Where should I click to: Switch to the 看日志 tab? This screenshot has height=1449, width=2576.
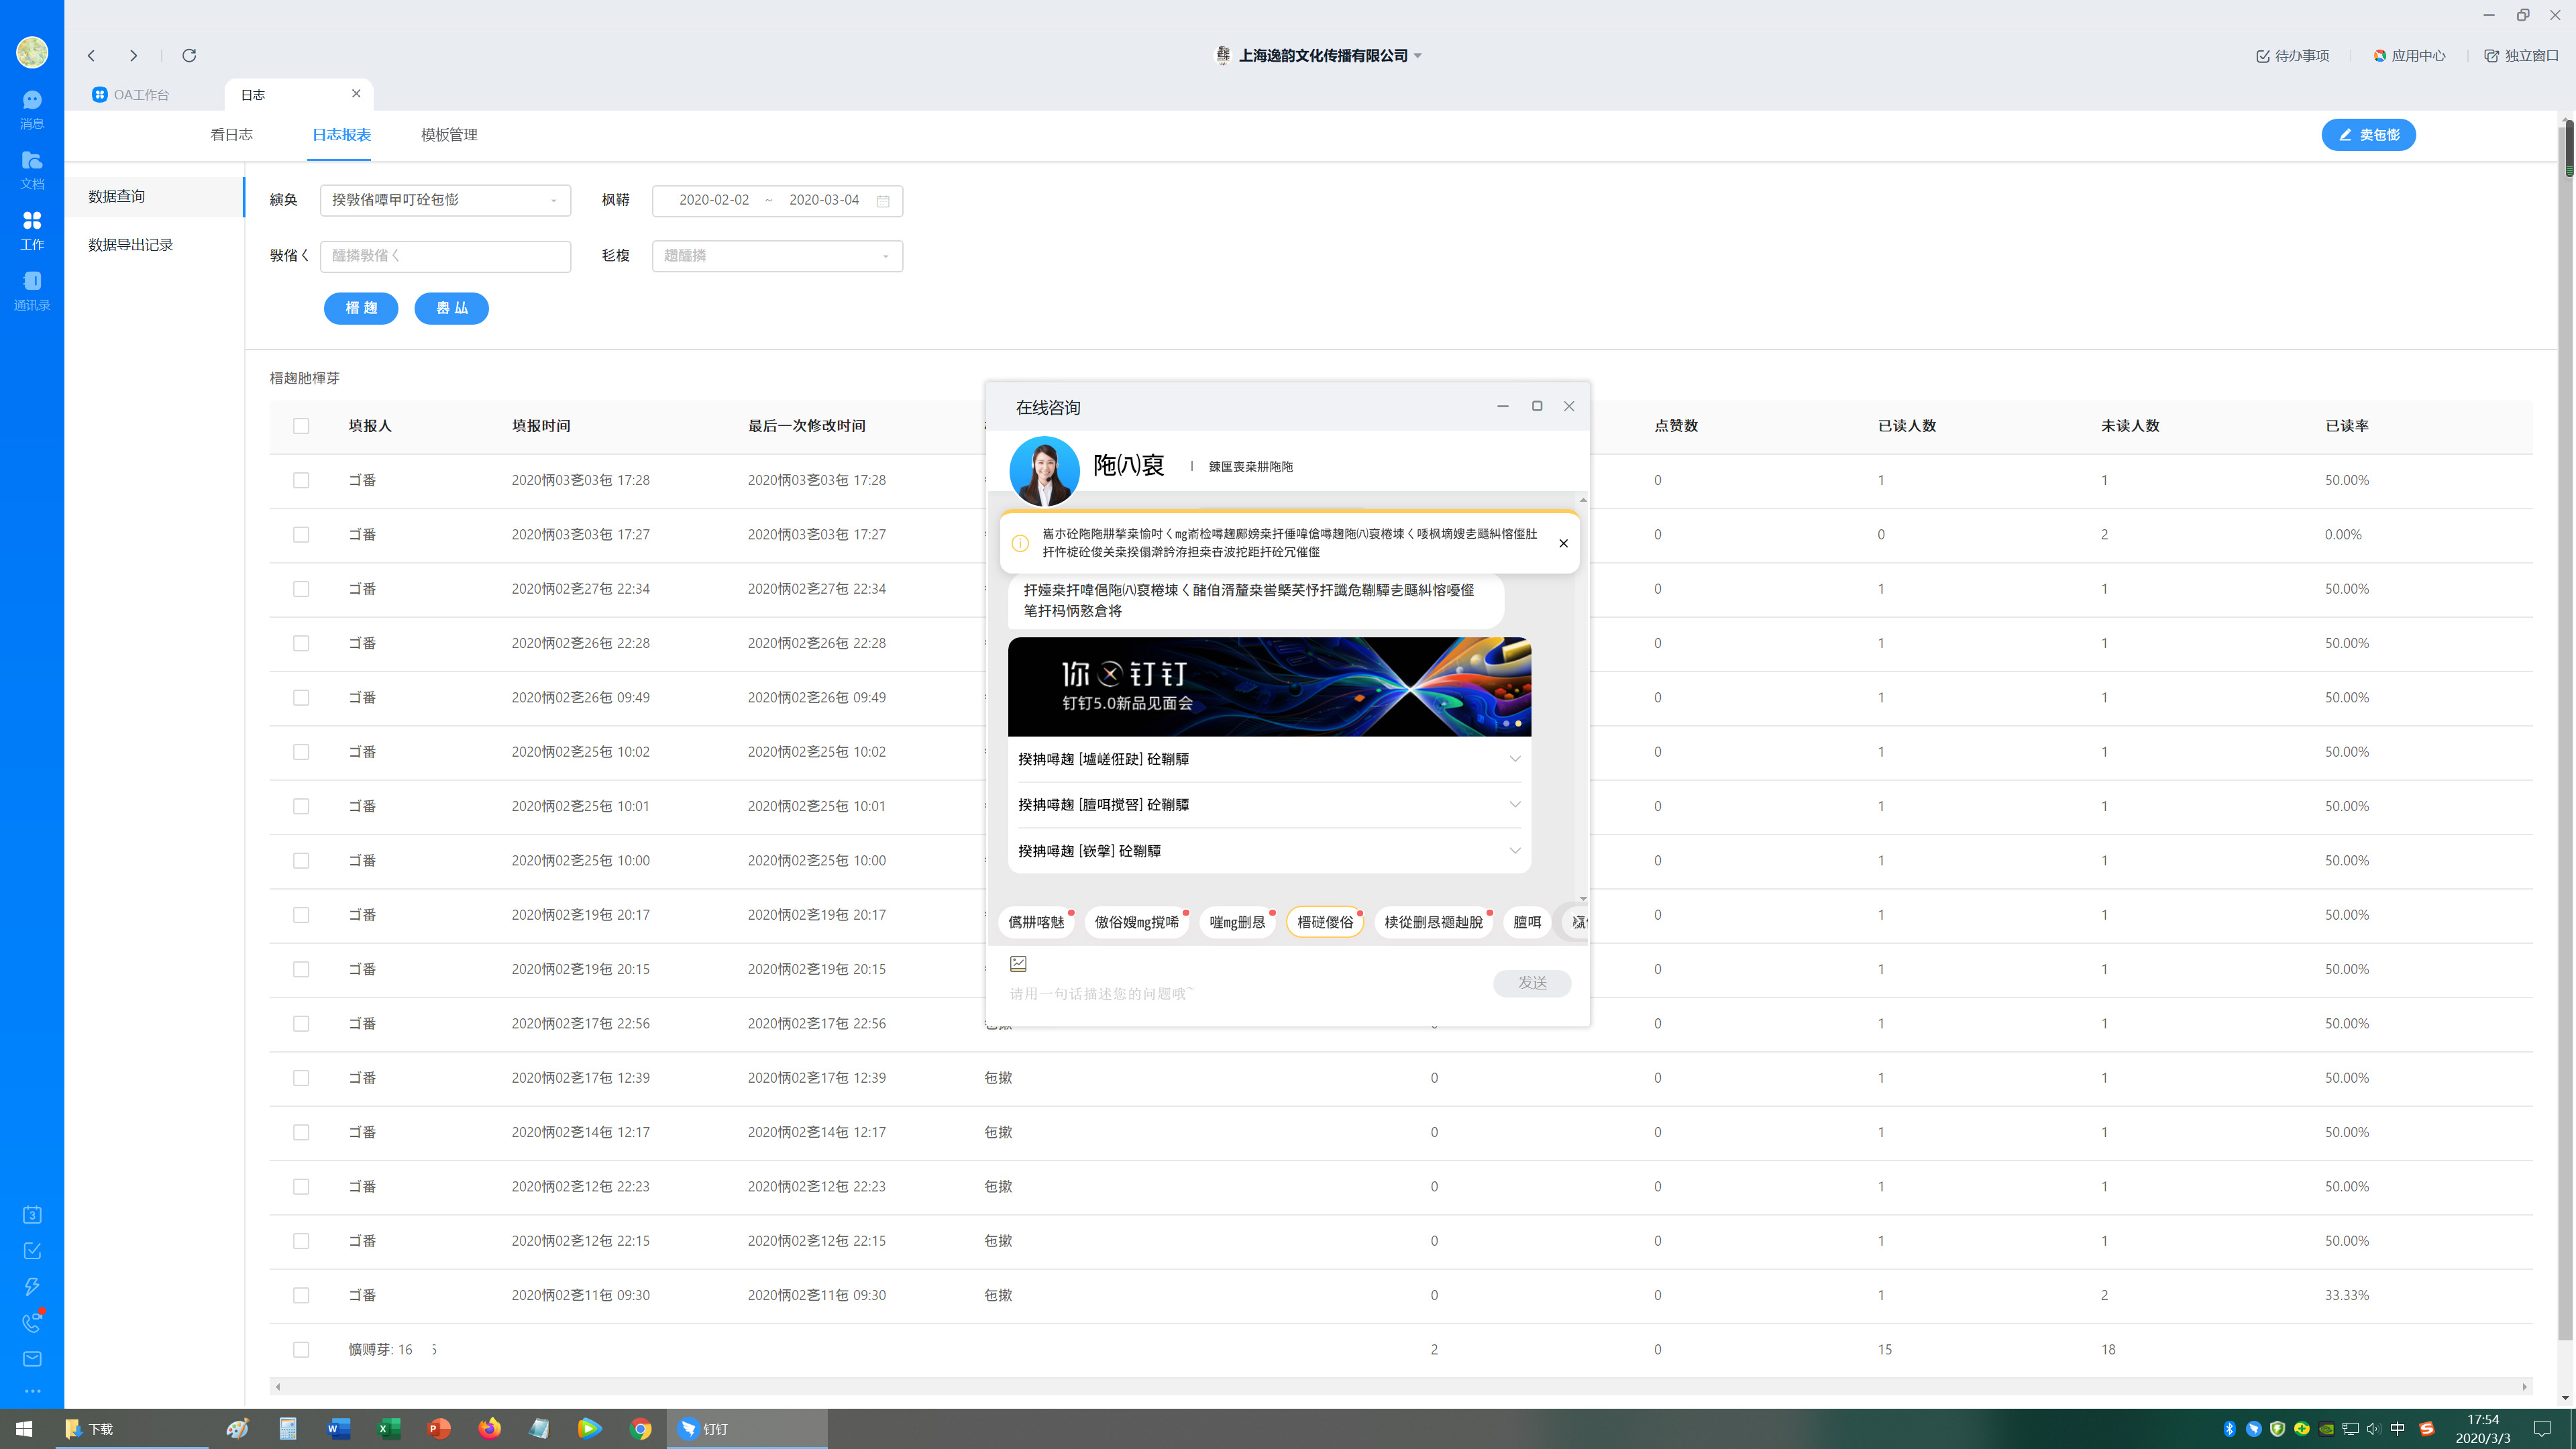click(231, 135)
